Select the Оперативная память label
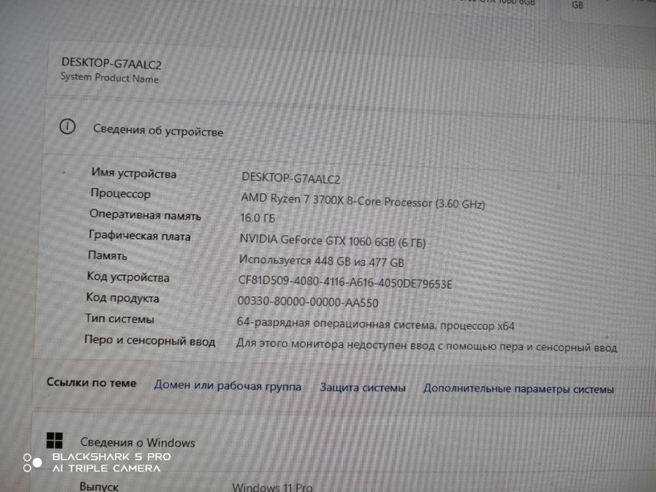656x492 pixels. 145,215
